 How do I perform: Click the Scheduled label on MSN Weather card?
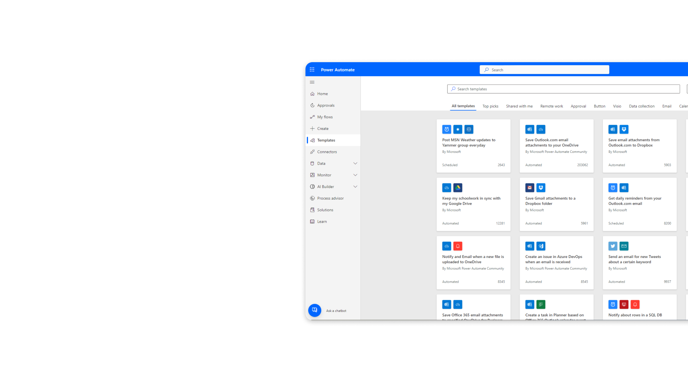pos(450,165)
